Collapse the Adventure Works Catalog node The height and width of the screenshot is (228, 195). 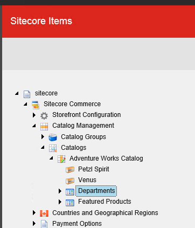tap(51, 158)
